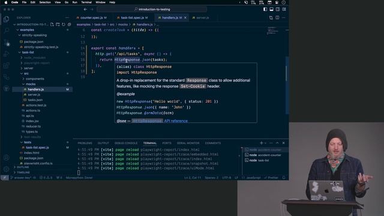The image size is (384, 216).
Task: Open Explorer views More Actions ellipsis
Action: (x=67, y=17)
